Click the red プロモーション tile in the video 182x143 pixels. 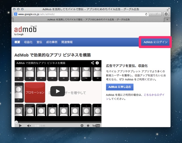click(35, 92)
